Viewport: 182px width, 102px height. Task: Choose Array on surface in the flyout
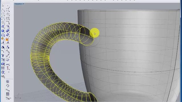8,94
